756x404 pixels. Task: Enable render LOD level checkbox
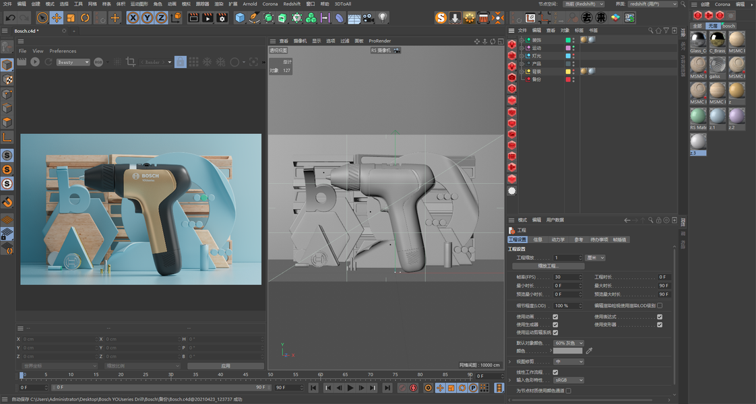point(660,305)
